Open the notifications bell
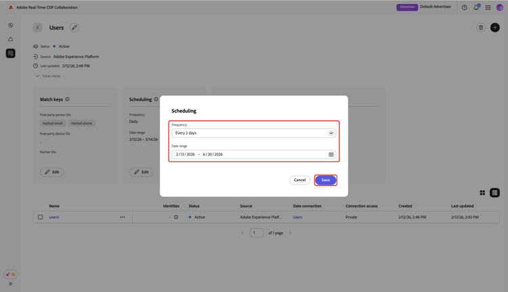This screenshot has width=508, height=292. 476,7
